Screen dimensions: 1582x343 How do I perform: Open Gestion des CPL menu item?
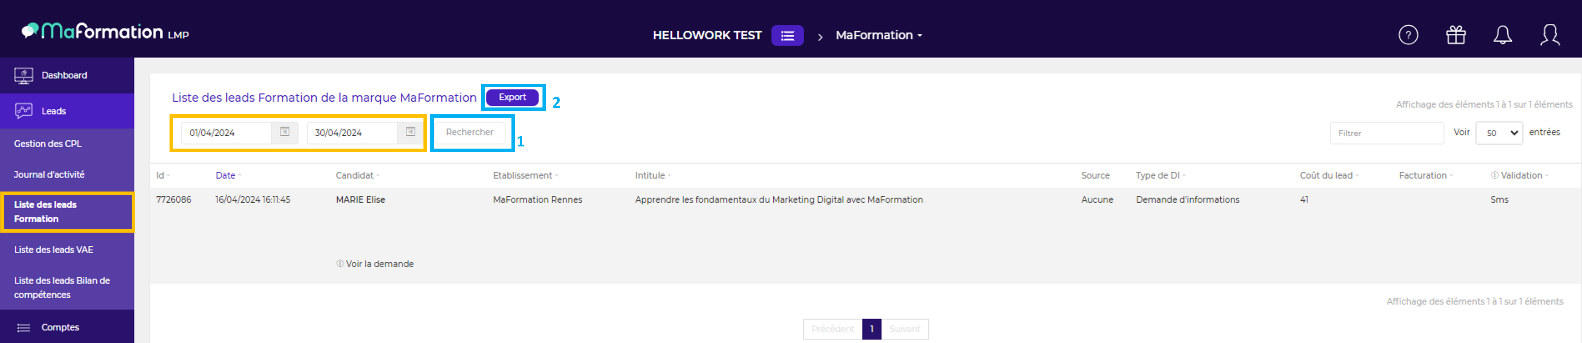48,144
